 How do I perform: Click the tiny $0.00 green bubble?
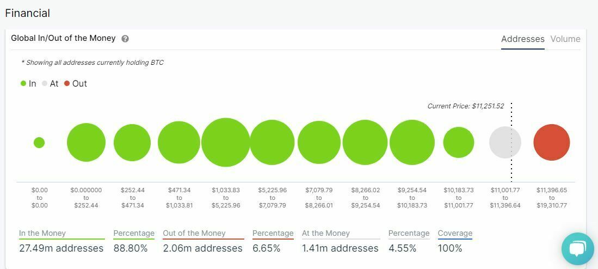pyautogui.click(x=39, y=143)
